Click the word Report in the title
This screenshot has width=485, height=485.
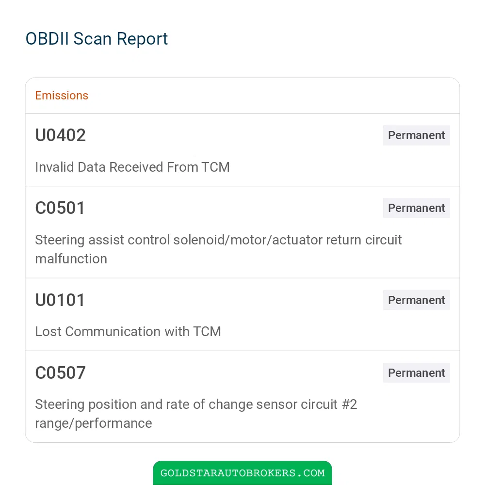tap(142, 39)
